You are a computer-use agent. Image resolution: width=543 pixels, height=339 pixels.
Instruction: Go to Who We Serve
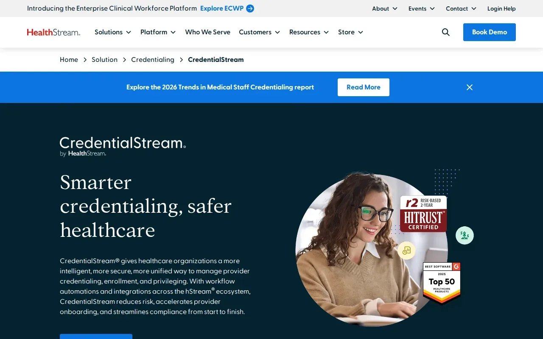point(207,32)
